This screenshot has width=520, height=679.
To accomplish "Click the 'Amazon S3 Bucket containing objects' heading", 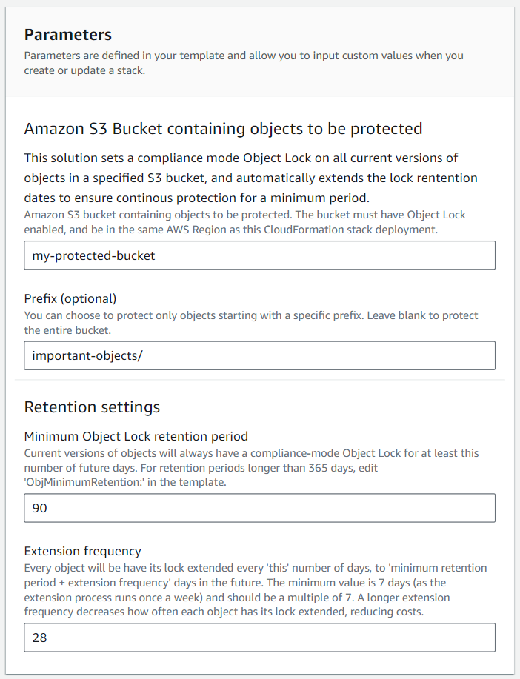I will pyautogui.click(x=222, y=128).
